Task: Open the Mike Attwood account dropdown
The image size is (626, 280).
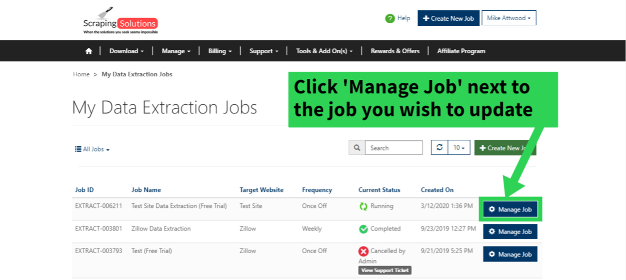Action: coord(508,18)
